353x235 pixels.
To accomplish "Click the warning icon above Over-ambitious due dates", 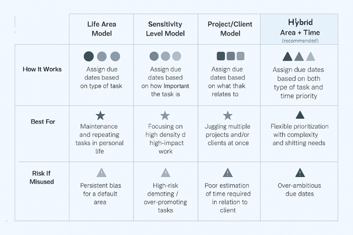I will (300, 172).
